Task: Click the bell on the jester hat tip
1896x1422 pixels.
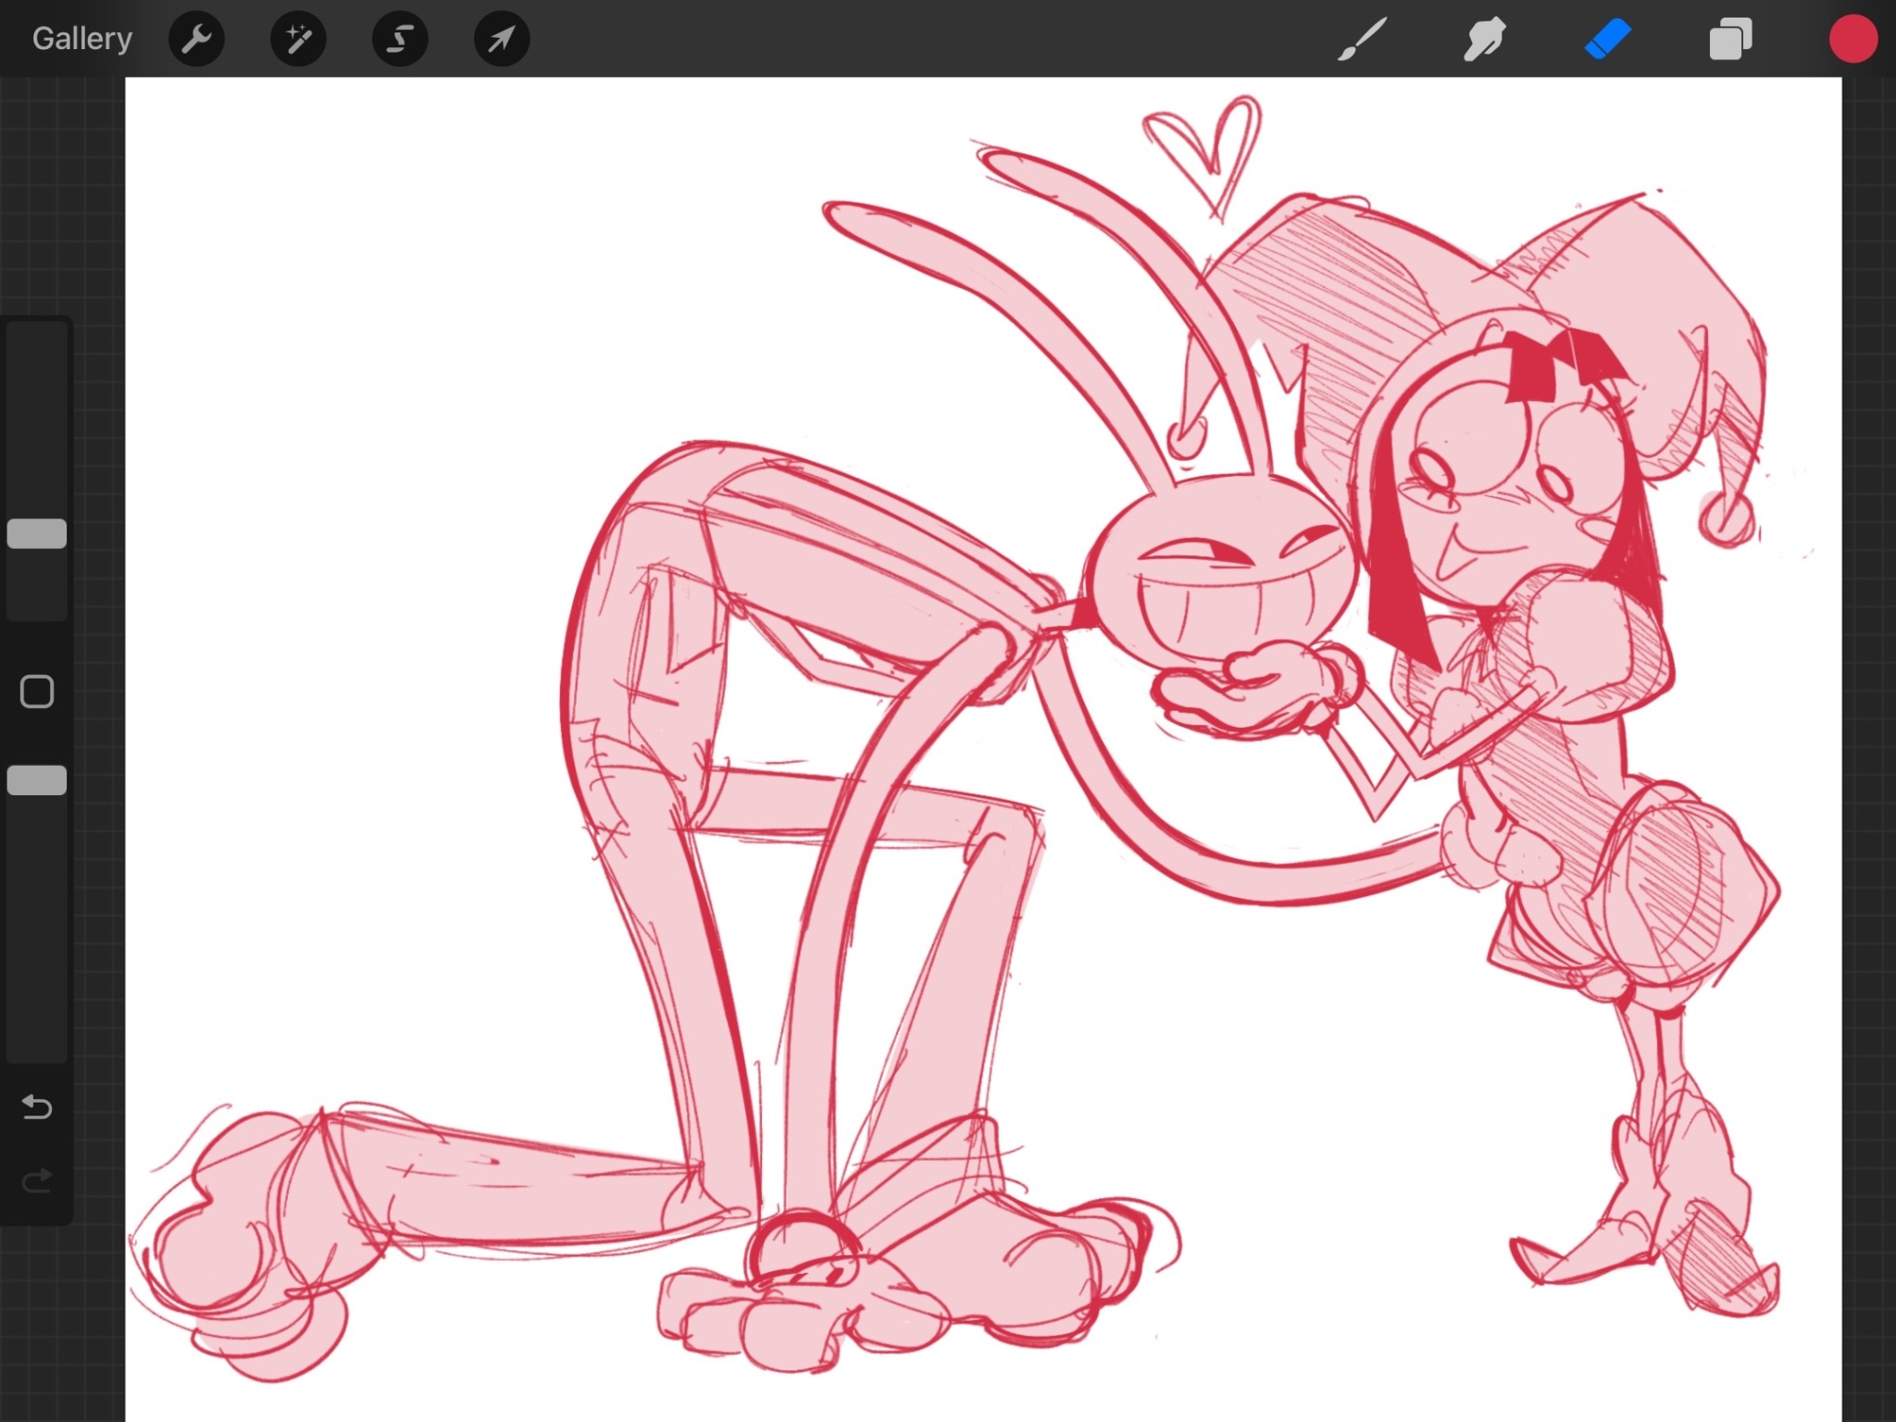Action: (x=1726, y=519)
